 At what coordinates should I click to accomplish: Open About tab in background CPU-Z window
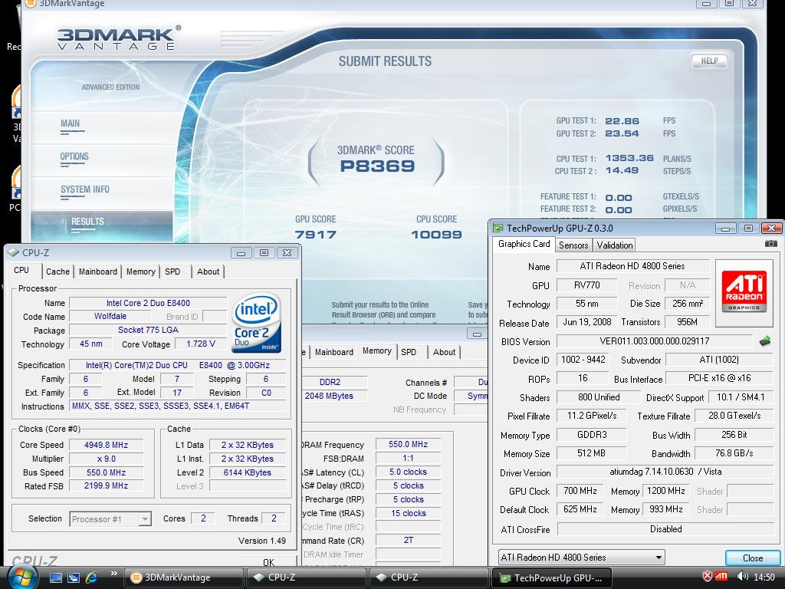coord(444,352)
